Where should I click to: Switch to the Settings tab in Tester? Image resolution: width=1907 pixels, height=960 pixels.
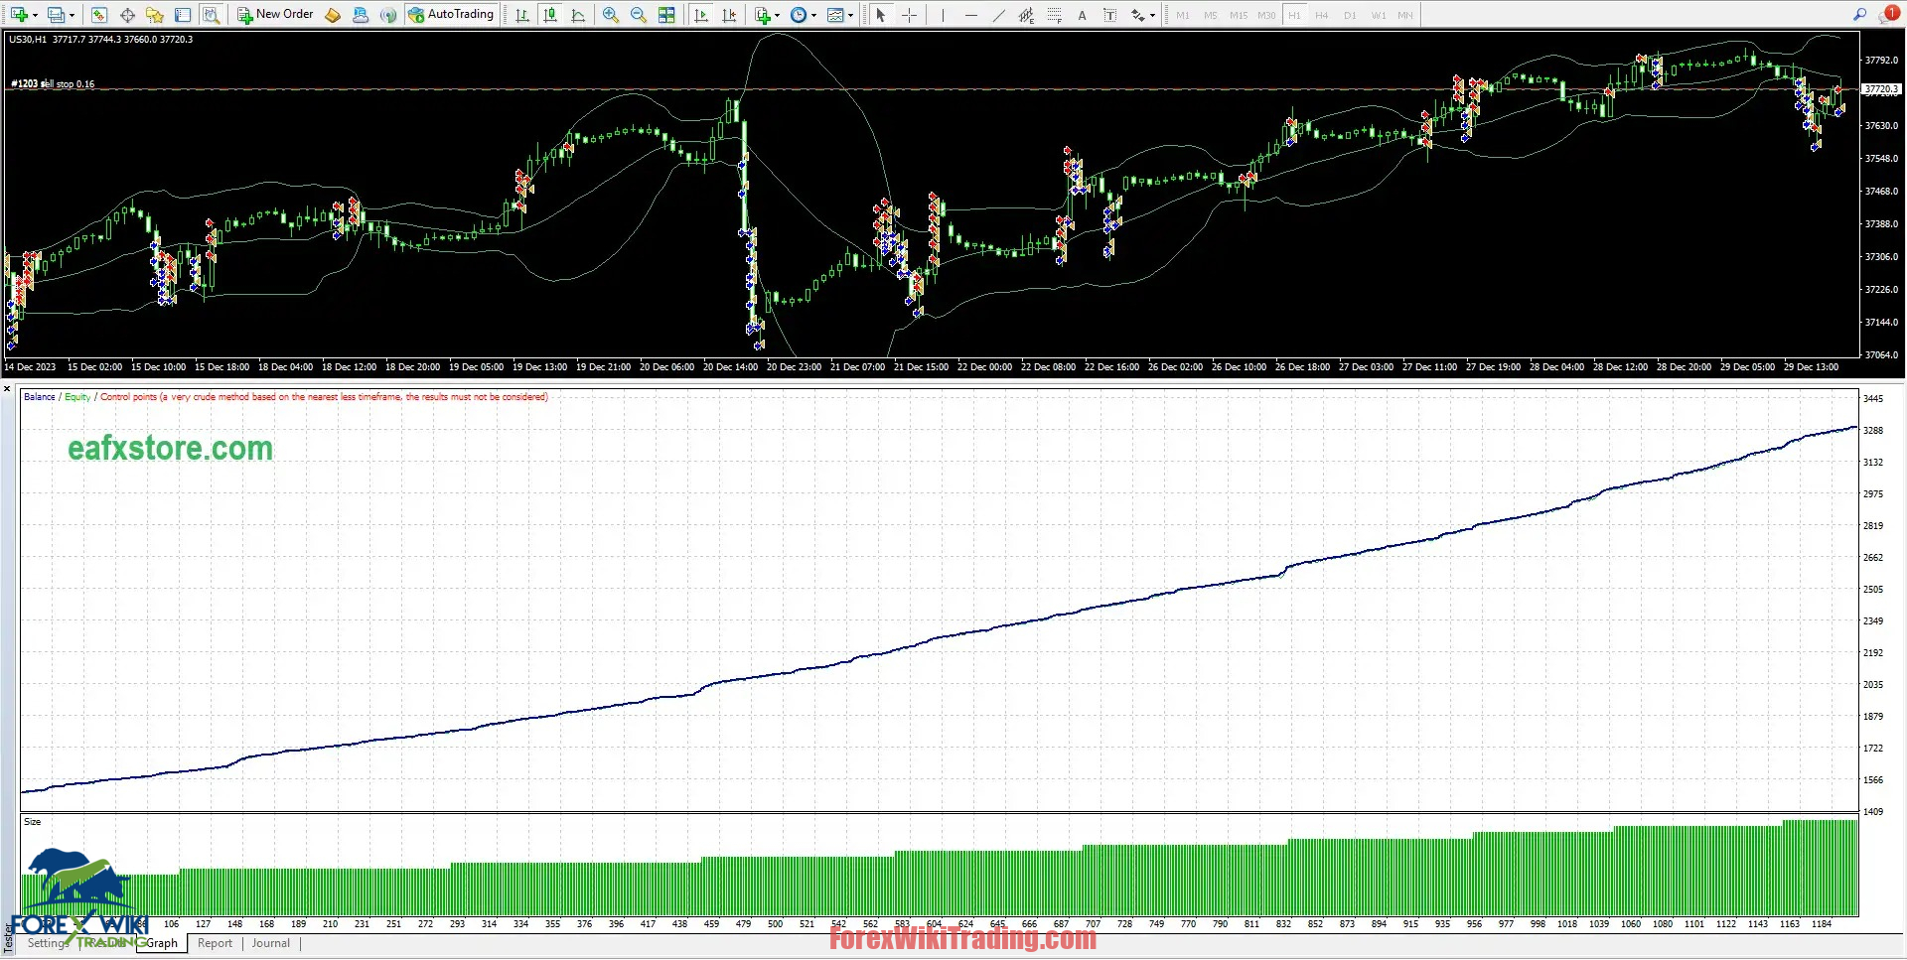pos(48,943)
